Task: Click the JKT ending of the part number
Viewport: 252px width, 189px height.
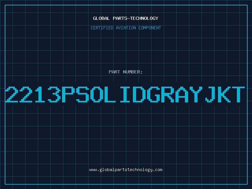Action: click(x=225, y=94)
